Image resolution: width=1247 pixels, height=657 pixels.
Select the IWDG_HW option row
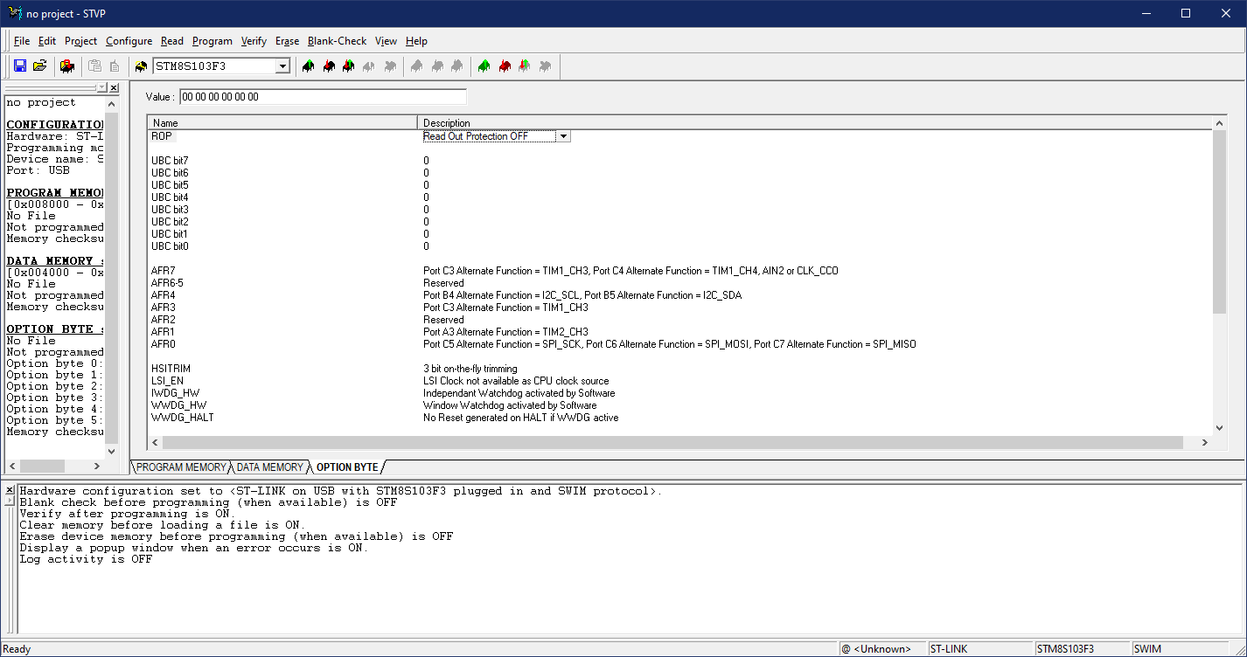[x=680, y=393]
